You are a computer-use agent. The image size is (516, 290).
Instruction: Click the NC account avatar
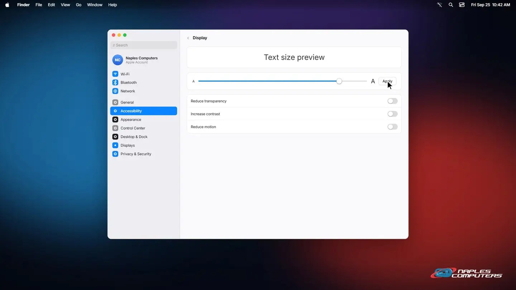tap(118, 60)
